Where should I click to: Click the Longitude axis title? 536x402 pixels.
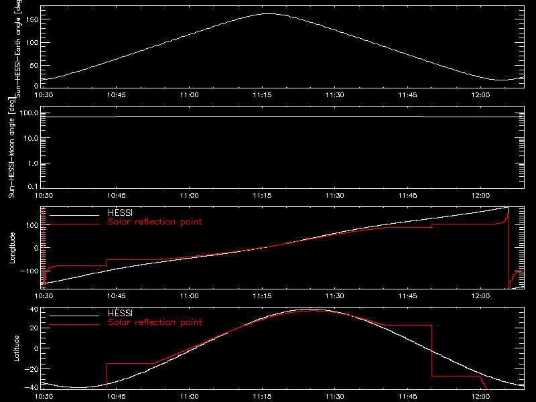[x=12, y=248]
